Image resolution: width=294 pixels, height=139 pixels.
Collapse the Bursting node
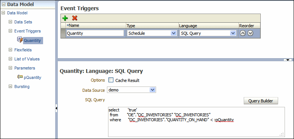[x=10, y=86]
